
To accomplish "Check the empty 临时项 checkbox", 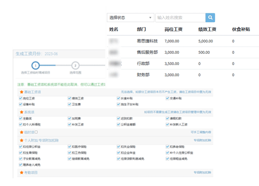I will click(36, 132).
